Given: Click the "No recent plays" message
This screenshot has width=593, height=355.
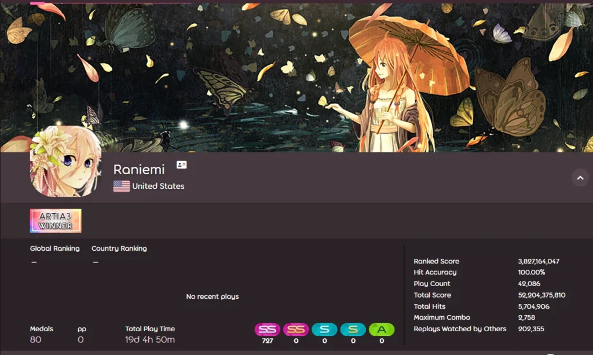Looking at the screenshot, I should [x=212, y=297].
